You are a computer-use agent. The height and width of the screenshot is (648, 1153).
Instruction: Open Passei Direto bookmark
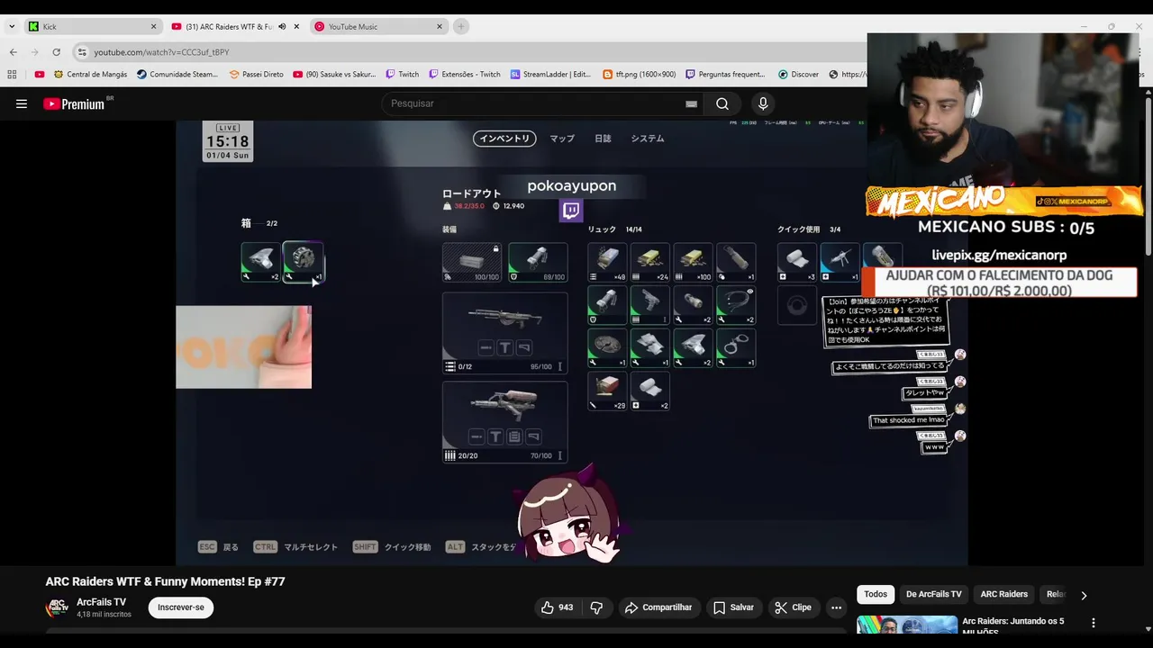click(256, 75)
